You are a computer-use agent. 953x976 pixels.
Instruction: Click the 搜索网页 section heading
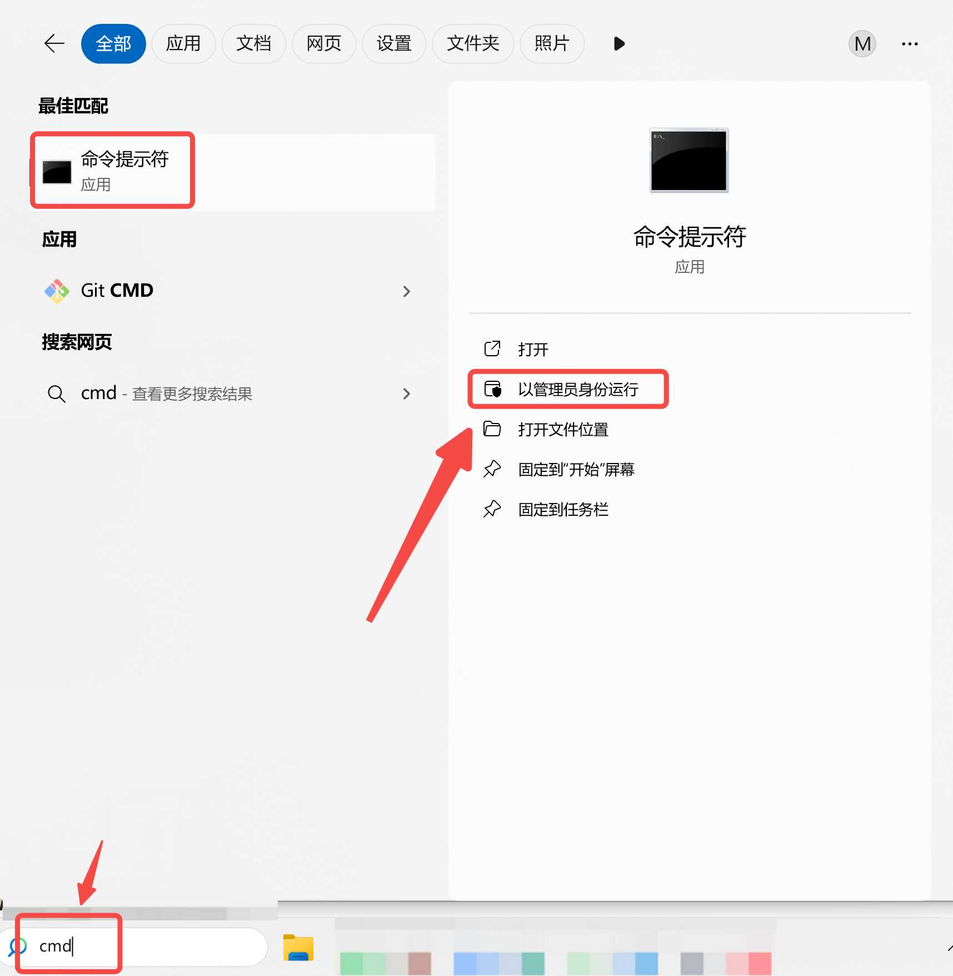coord(77,342)
